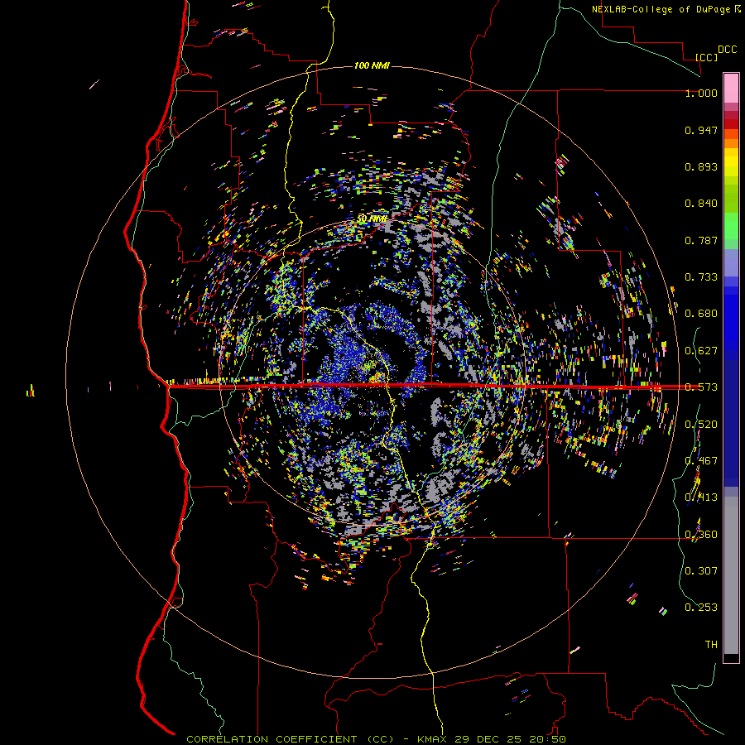Click the [CC] product label
The image size is (745, 745).
pyautogui.click(x=706, y=57)
